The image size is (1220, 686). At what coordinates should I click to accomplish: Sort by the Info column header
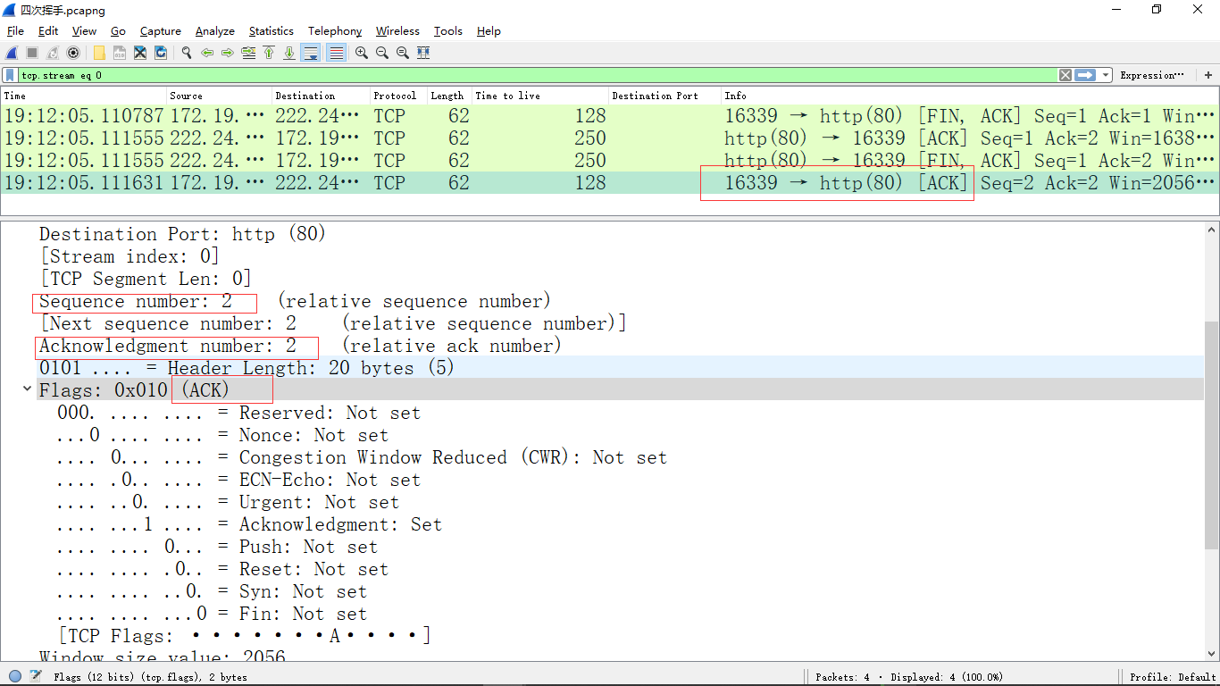pyautogui.click(x=970, y=96)
